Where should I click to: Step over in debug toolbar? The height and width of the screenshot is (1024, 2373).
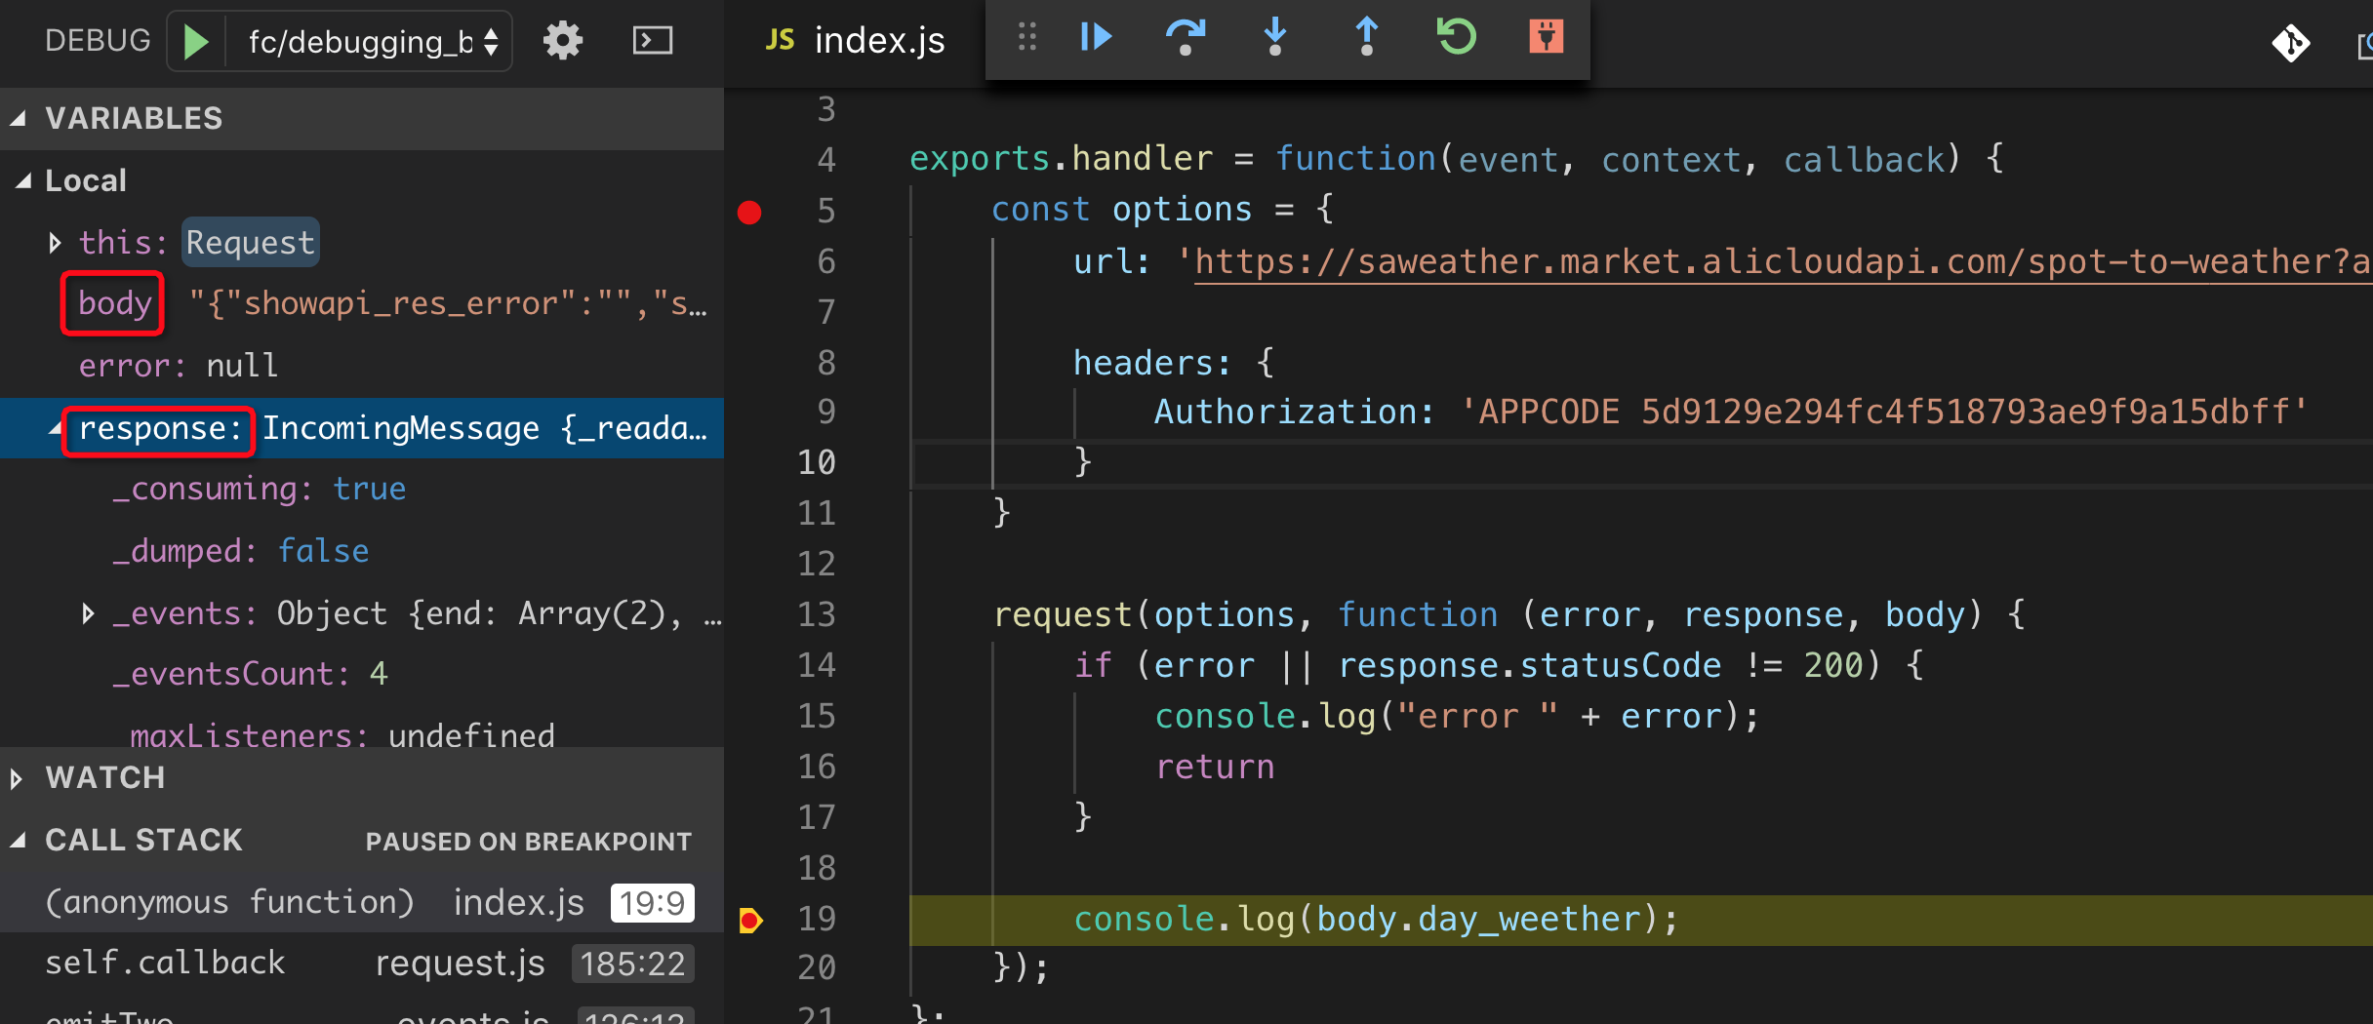pos(1186,37)
